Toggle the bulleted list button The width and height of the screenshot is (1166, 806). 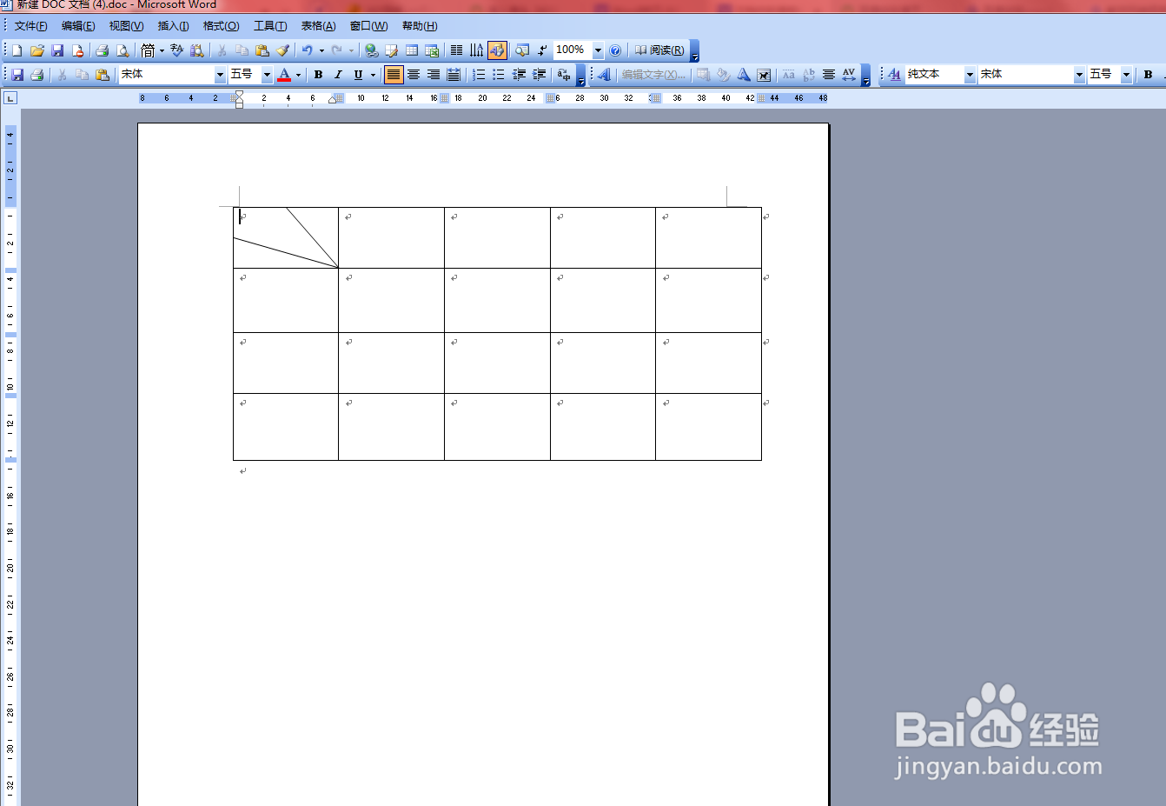coord(499,75)
